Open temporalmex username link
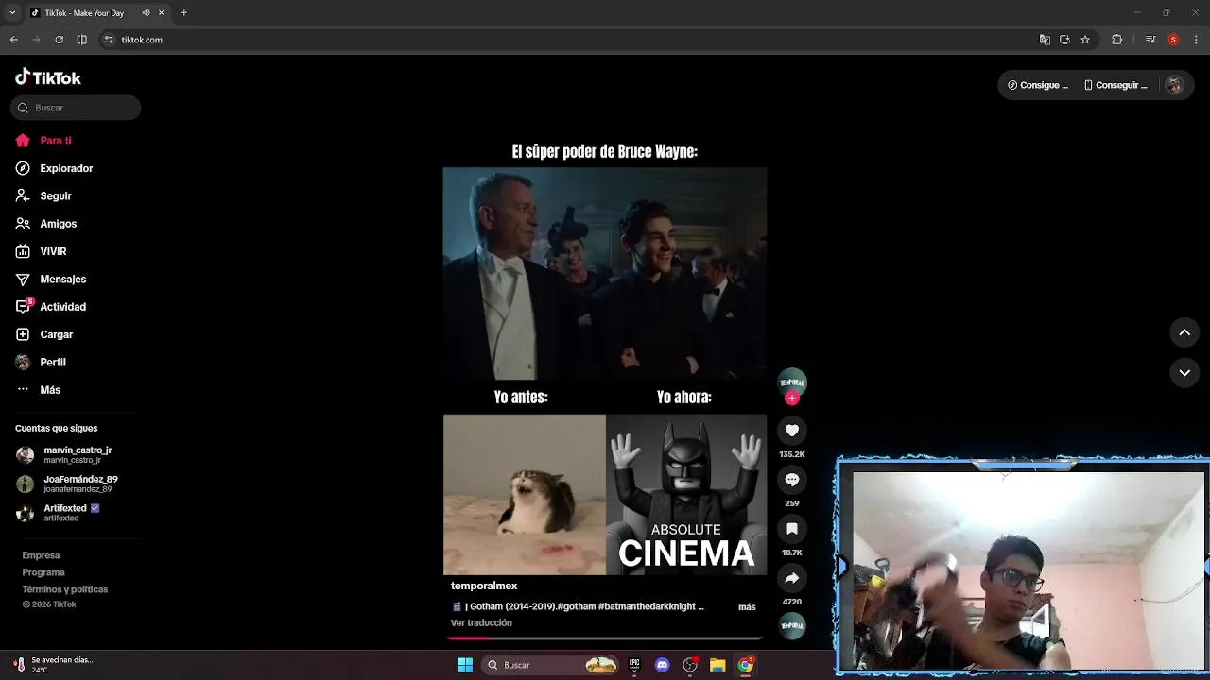Image resolution: width=1210 pixels, height=680 pixels. [x=484, y=586]
